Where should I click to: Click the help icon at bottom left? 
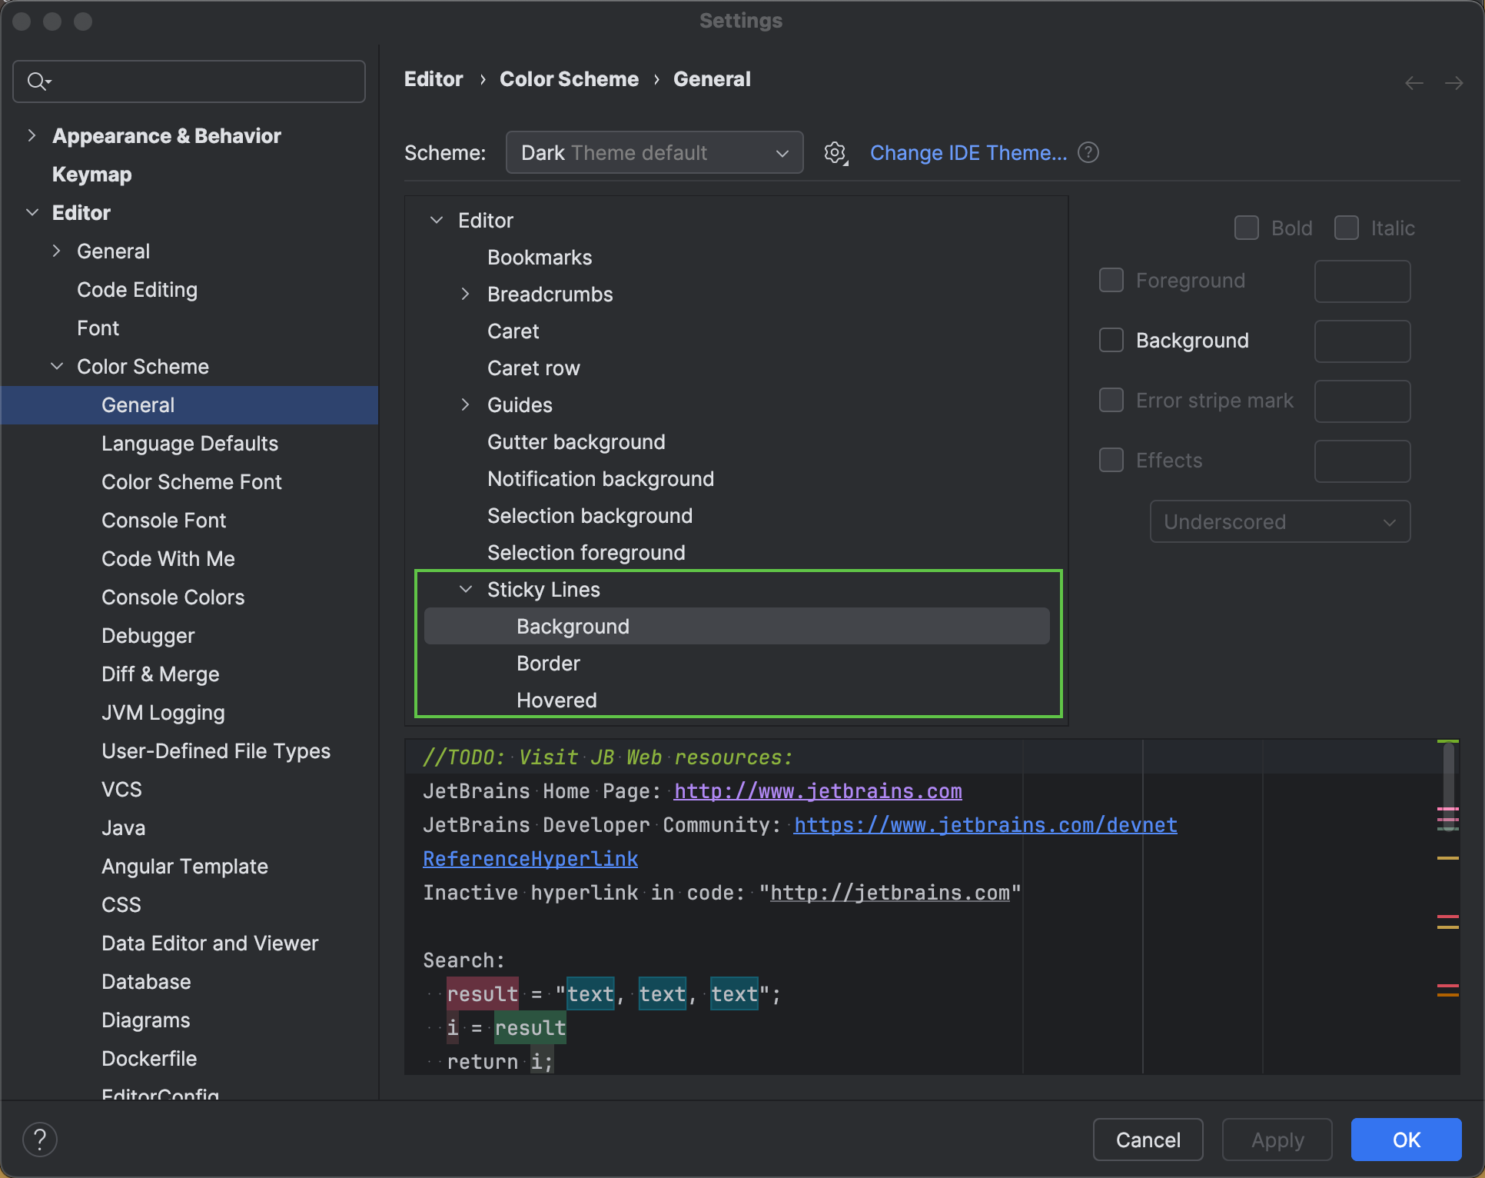point(39,1139)
